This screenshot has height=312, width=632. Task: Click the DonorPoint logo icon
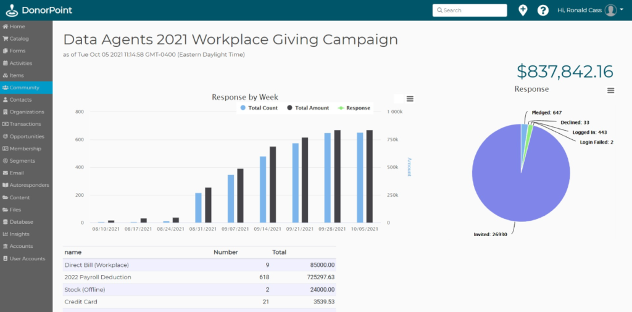(12, 10)
